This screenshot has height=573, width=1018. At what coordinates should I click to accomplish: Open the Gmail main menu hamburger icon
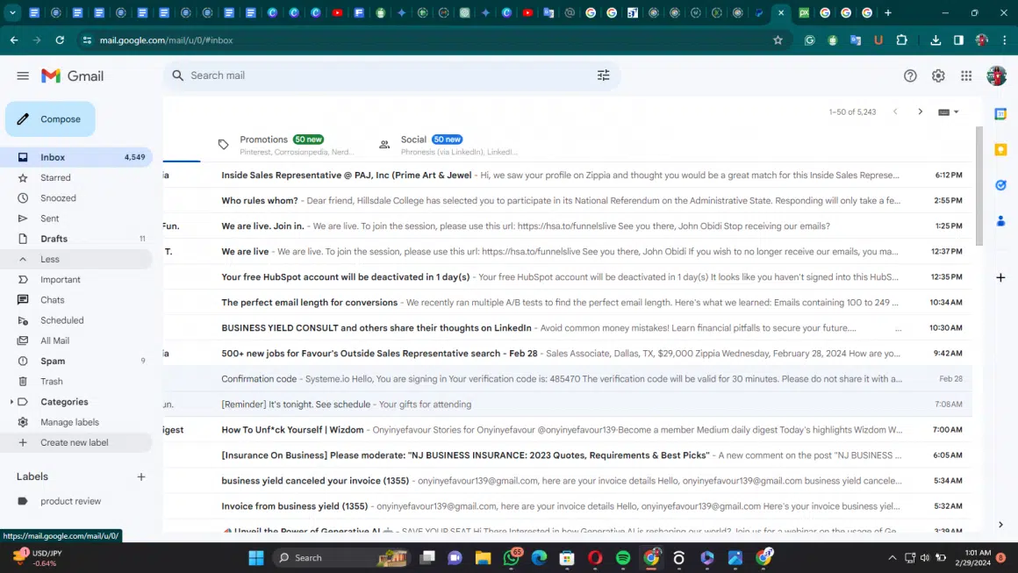23,76
